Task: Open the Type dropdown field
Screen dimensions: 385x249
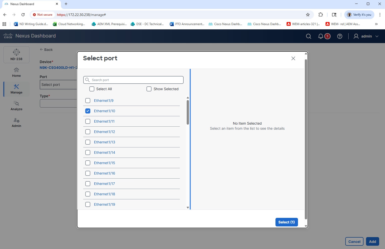Action: tap(58, 103)
